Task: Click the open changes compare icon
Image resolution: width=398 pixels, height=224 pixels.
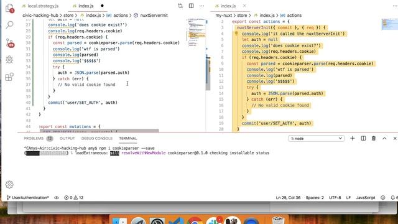Action: [x=180, y=6]
